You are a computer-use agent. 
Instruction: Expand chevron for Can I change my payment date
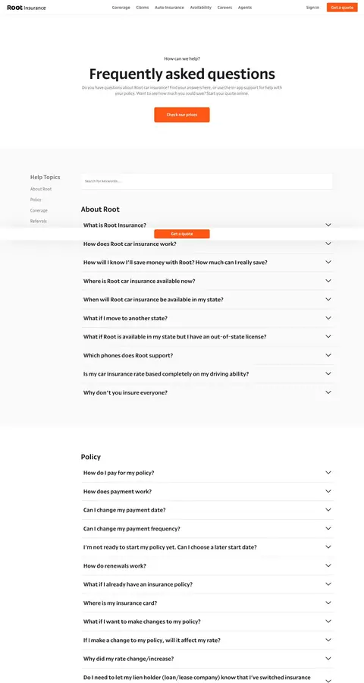328,510
